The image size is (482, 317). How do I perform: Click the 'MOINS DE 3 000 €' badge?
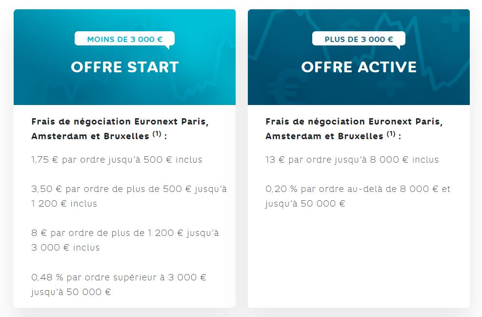(x=124, y=39)
